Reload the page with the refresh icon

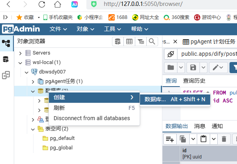[42, 4]
